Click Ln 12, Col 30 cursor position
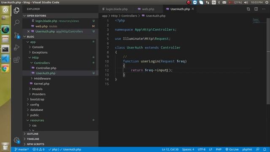The image size is (270, 152). click(x=170, y=149)
